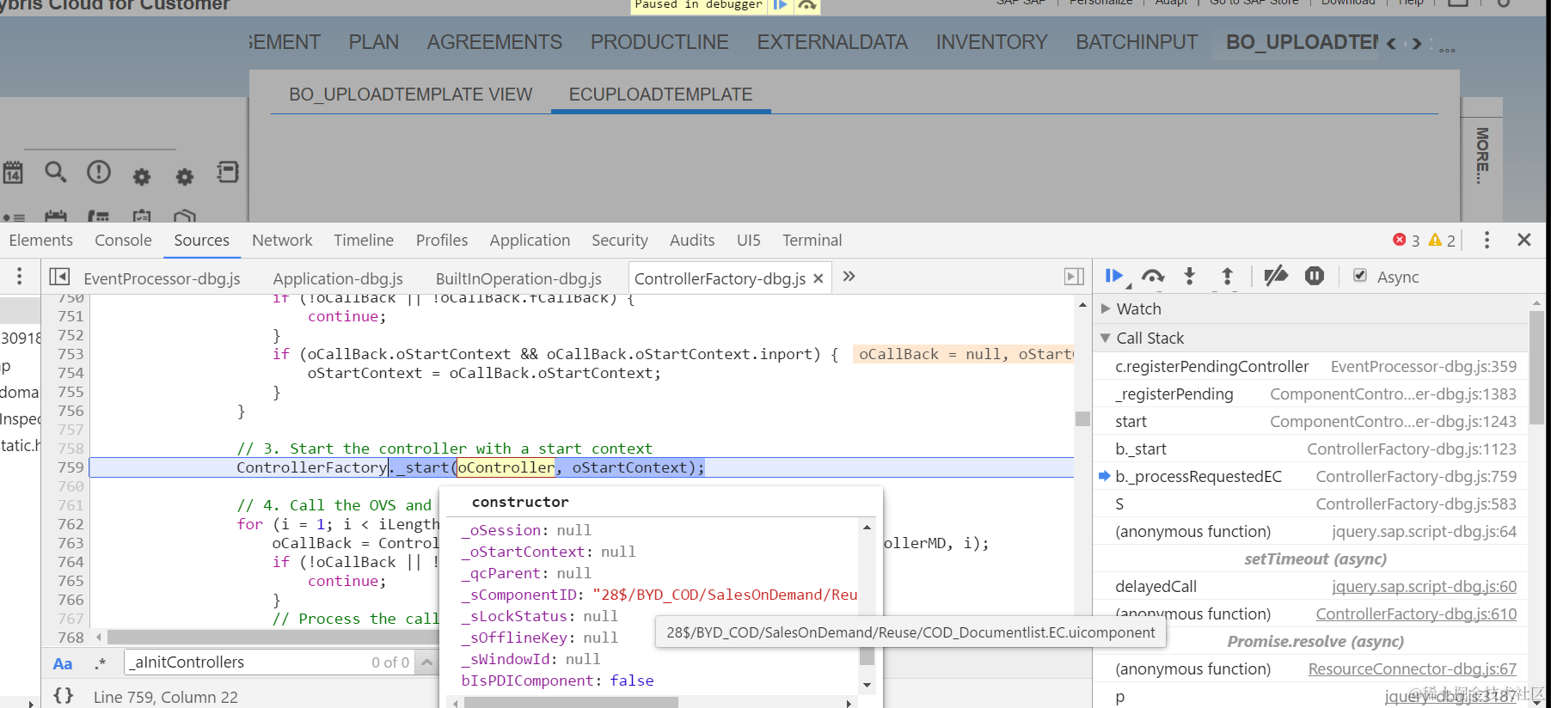Open the ECUPLOADTEMPLATE tab
Image resolution: width=1551 pixels, height=708 pixels.
660,95
